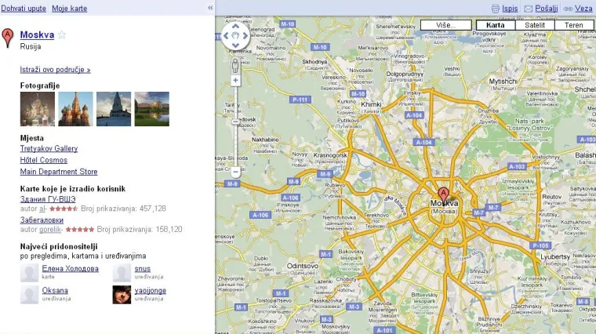
Task: Click the red marker icon beside Moskva title
Action: coord(8,36)
